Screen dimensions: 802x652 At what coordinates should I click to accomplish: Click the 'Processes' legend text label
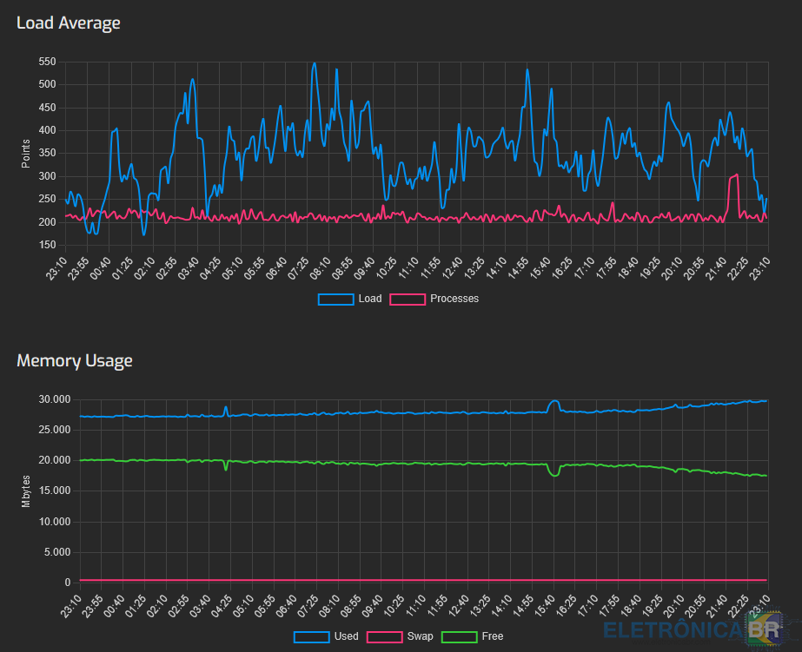pos(454,299)
